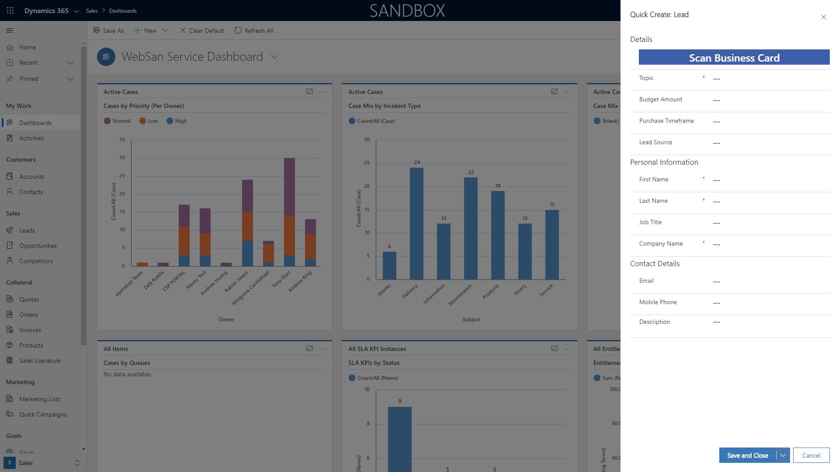Click the New dashboard command

pyautogui.click(x=146, y=31)
